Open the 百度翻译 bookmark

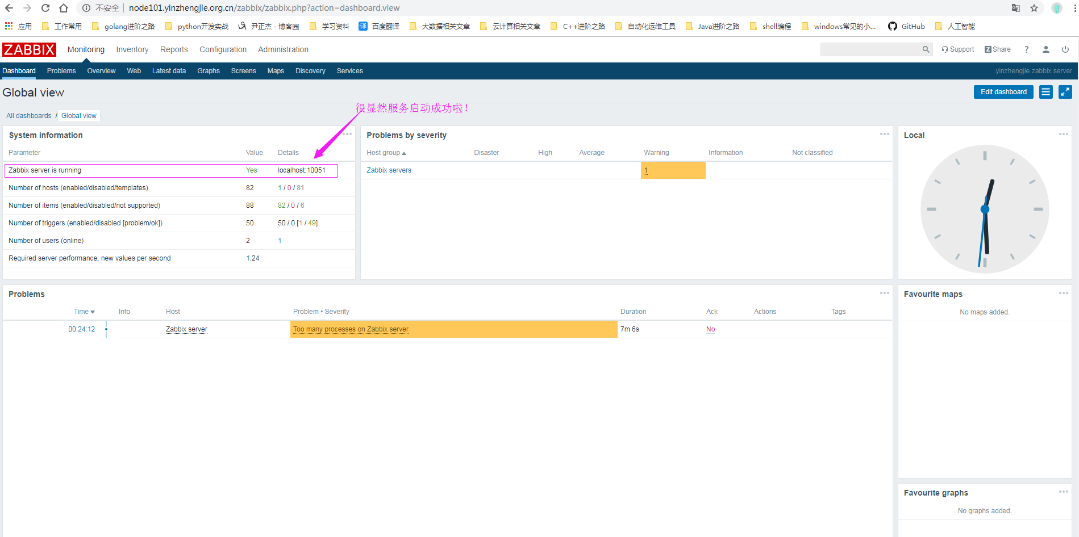[x=379, y=26]
